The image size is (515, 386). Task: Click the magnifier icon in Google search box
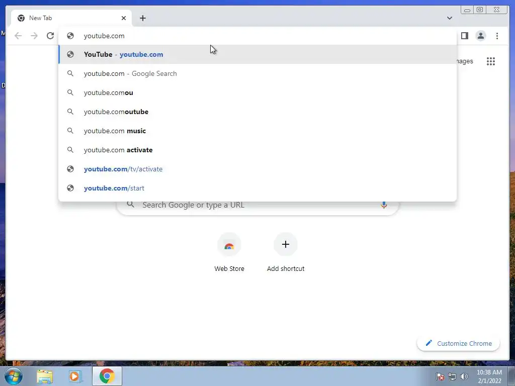[x=130, y=205]
